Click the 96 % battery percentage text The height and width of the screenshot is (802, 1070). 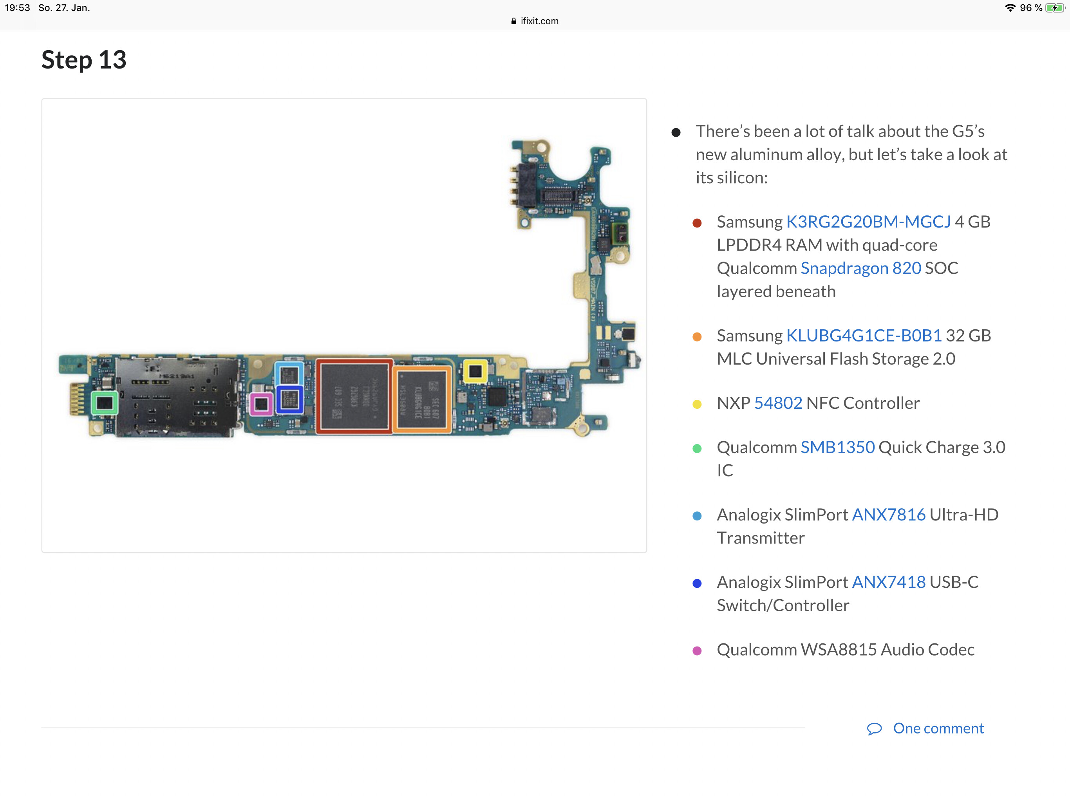1031,8
